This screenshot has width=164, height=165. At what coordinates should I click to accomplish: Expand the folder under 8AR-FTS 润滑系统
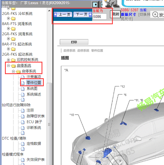click(x=8, y=29)
